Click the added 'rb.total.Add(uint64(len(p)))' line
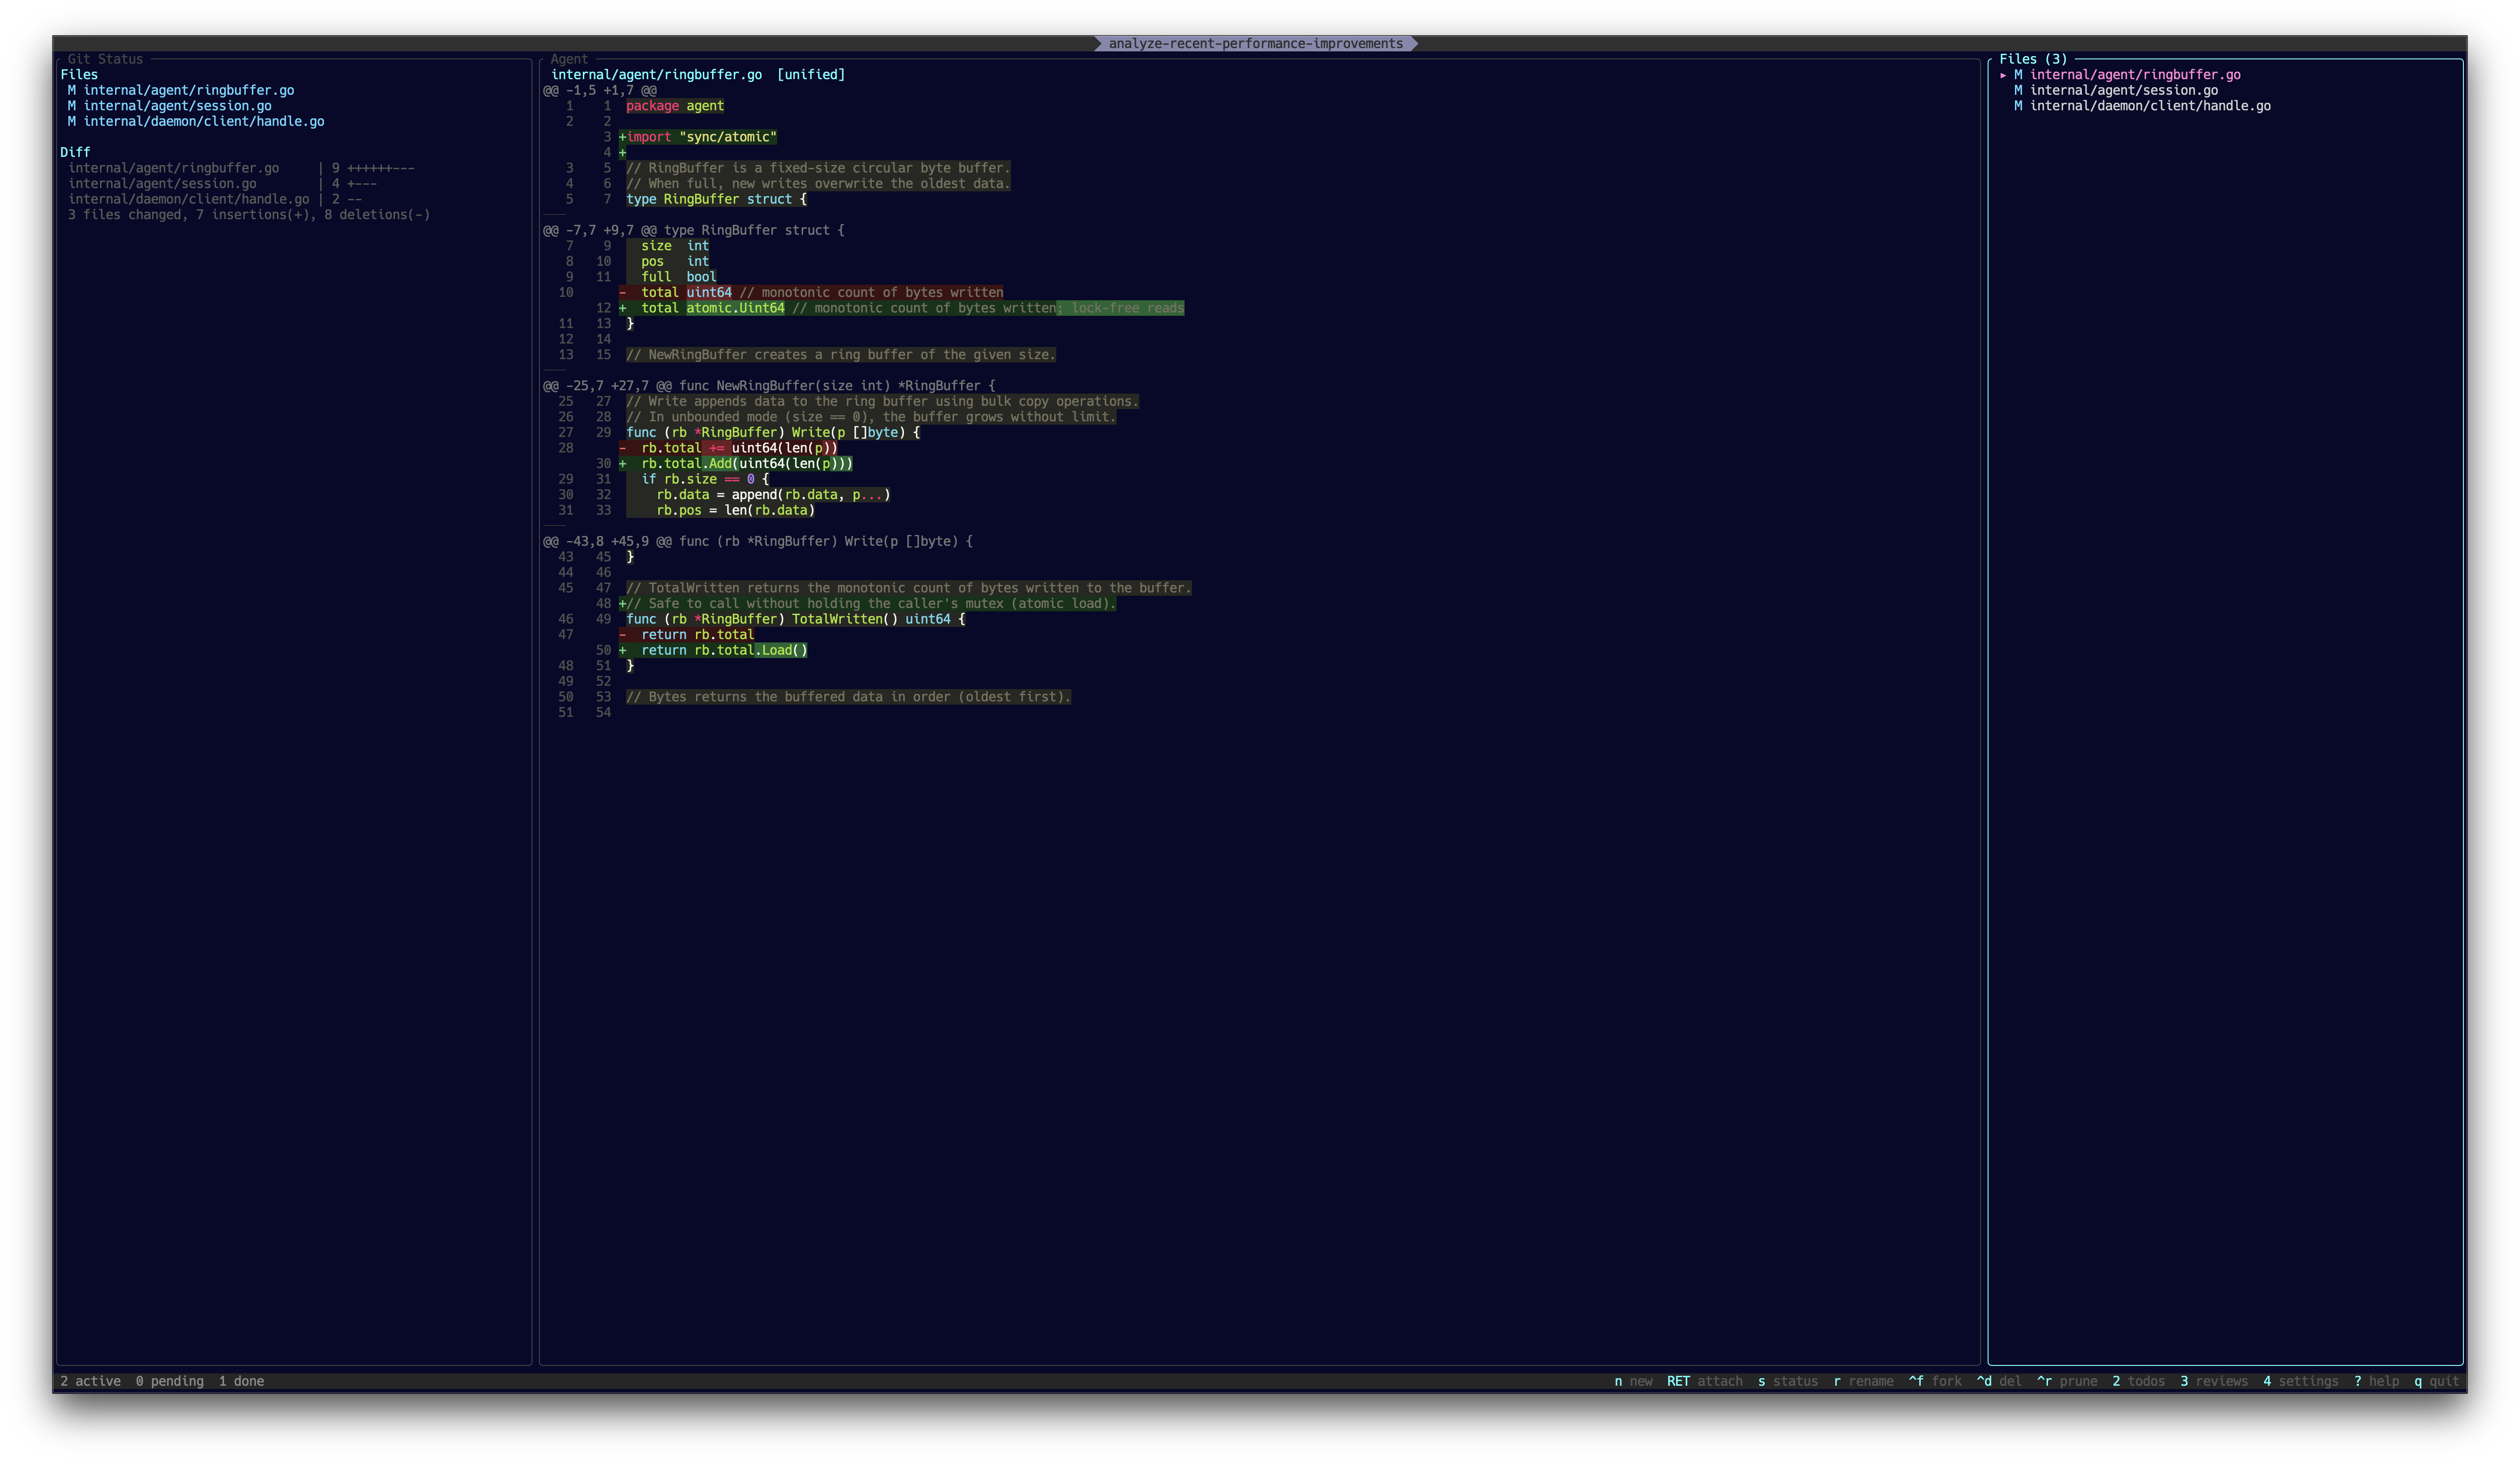This screenshot has width=2520, height=1463. click(x=736, y=464)
